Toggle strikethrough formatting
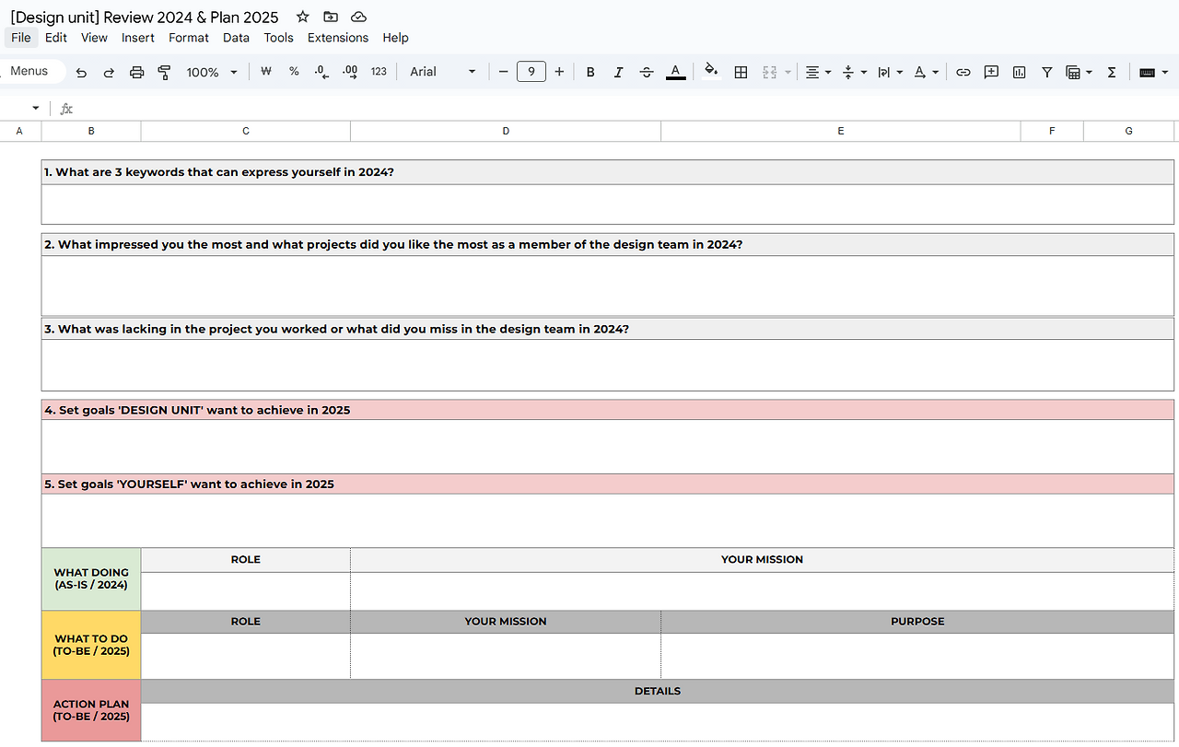This screenshot has width=1179, height=747. click(x=647, y=72)
